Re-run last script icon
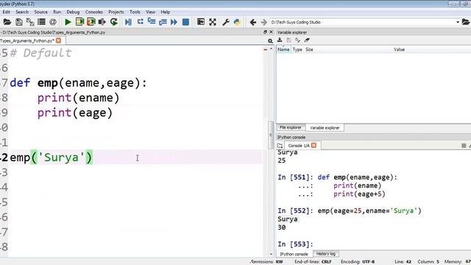The image size is (471, 265). click(x=114, y=22)
